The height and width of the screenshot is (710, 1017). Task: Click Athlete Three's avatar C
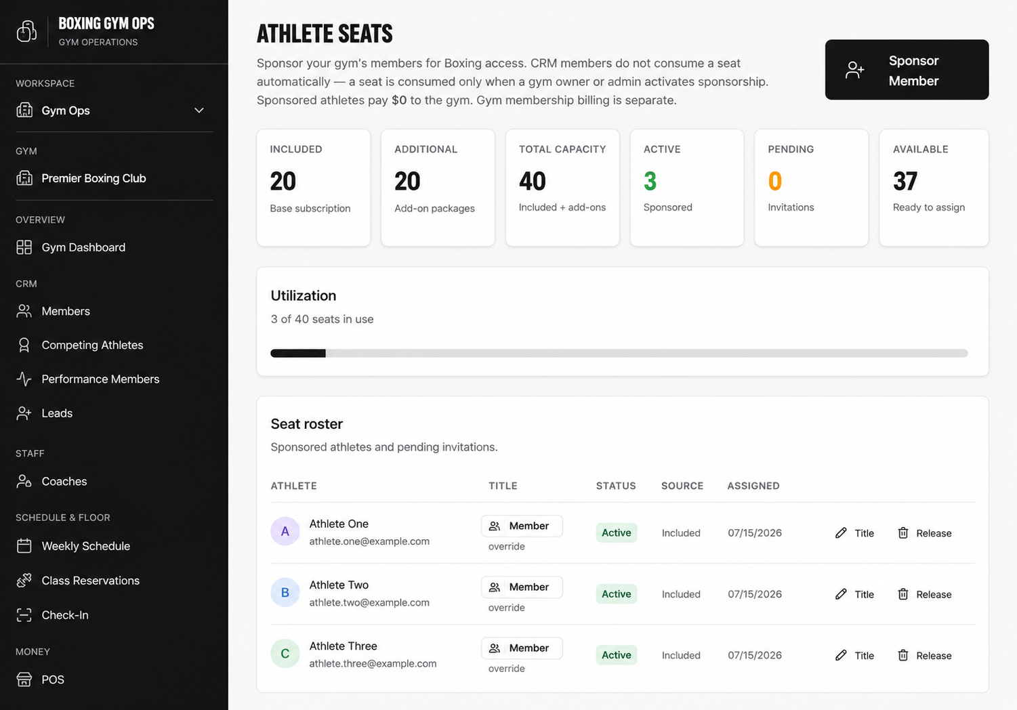(x=285, y=654)
